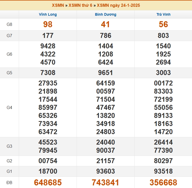Click G5 number 3003
The width and height of the screenshot is (192, 188).
[163, 73]
